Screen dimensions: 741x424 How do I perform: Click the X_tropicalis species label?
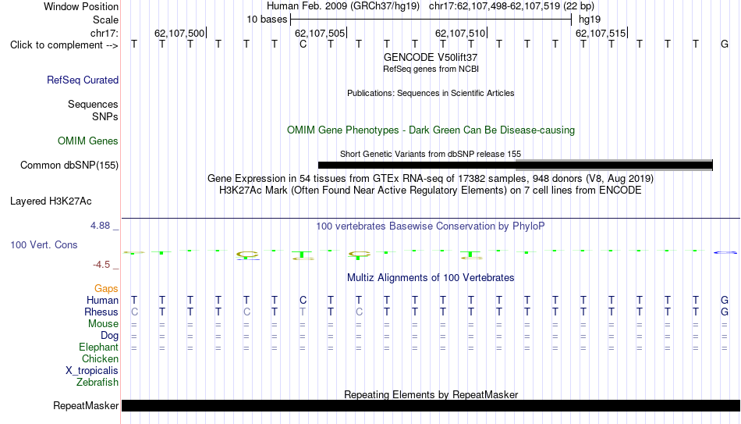(92, 371)
